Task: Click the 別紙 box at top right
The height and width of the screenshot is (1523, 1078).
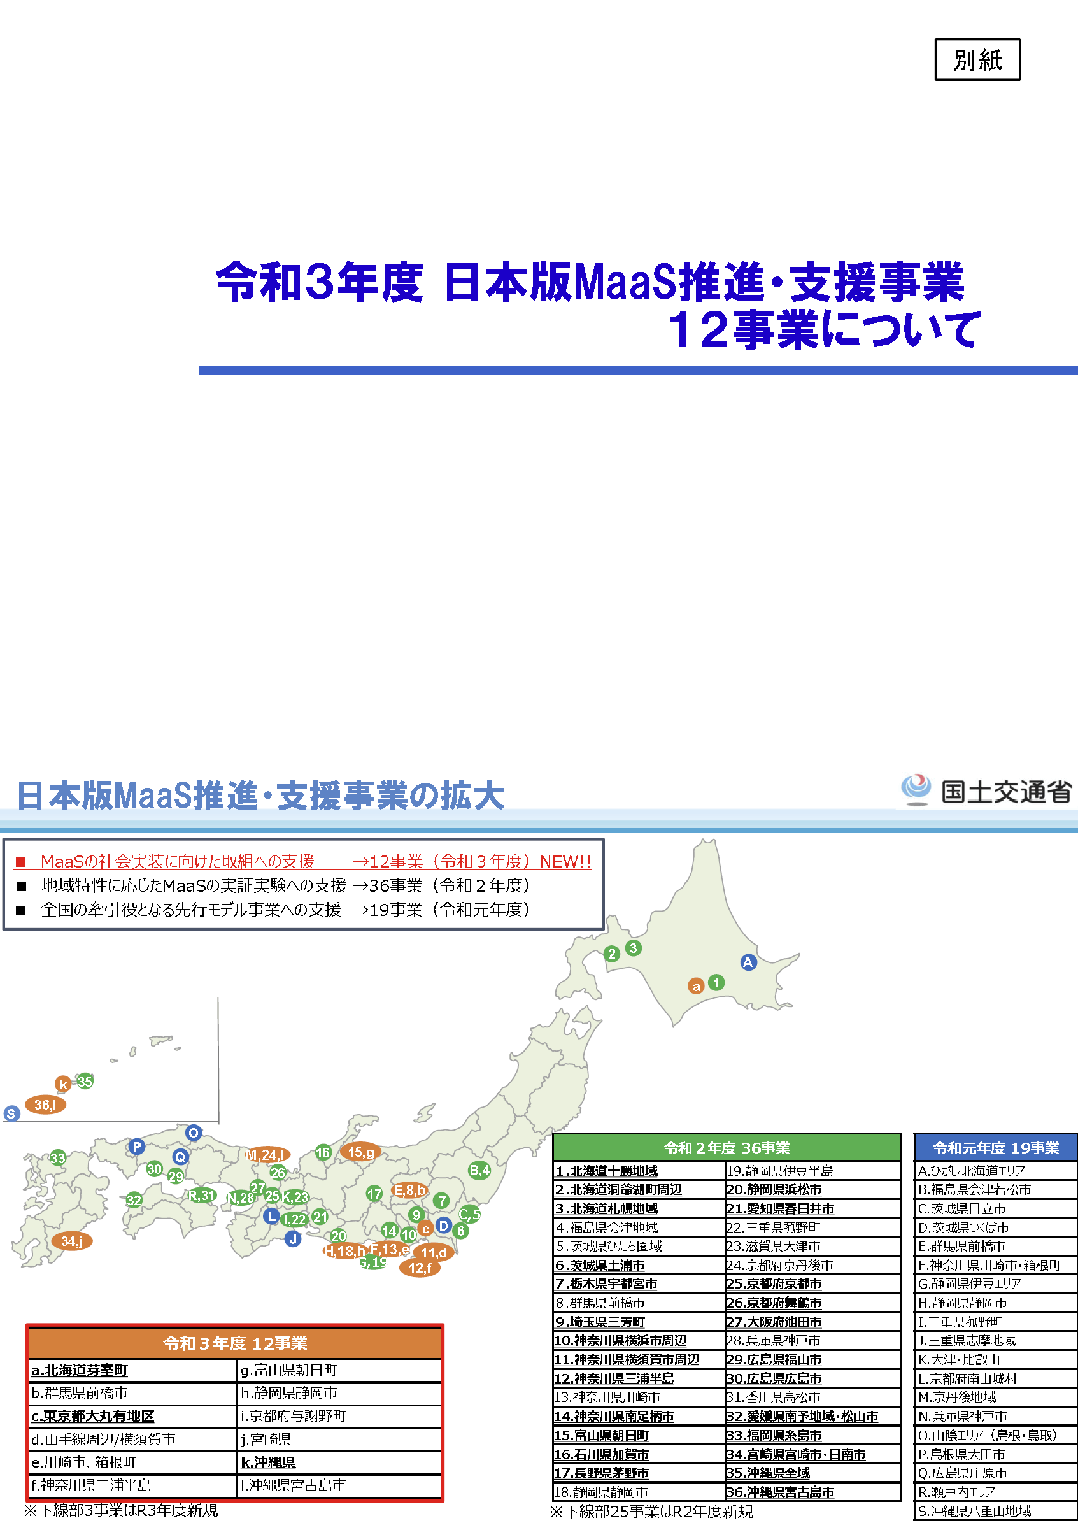Action: 977,60
